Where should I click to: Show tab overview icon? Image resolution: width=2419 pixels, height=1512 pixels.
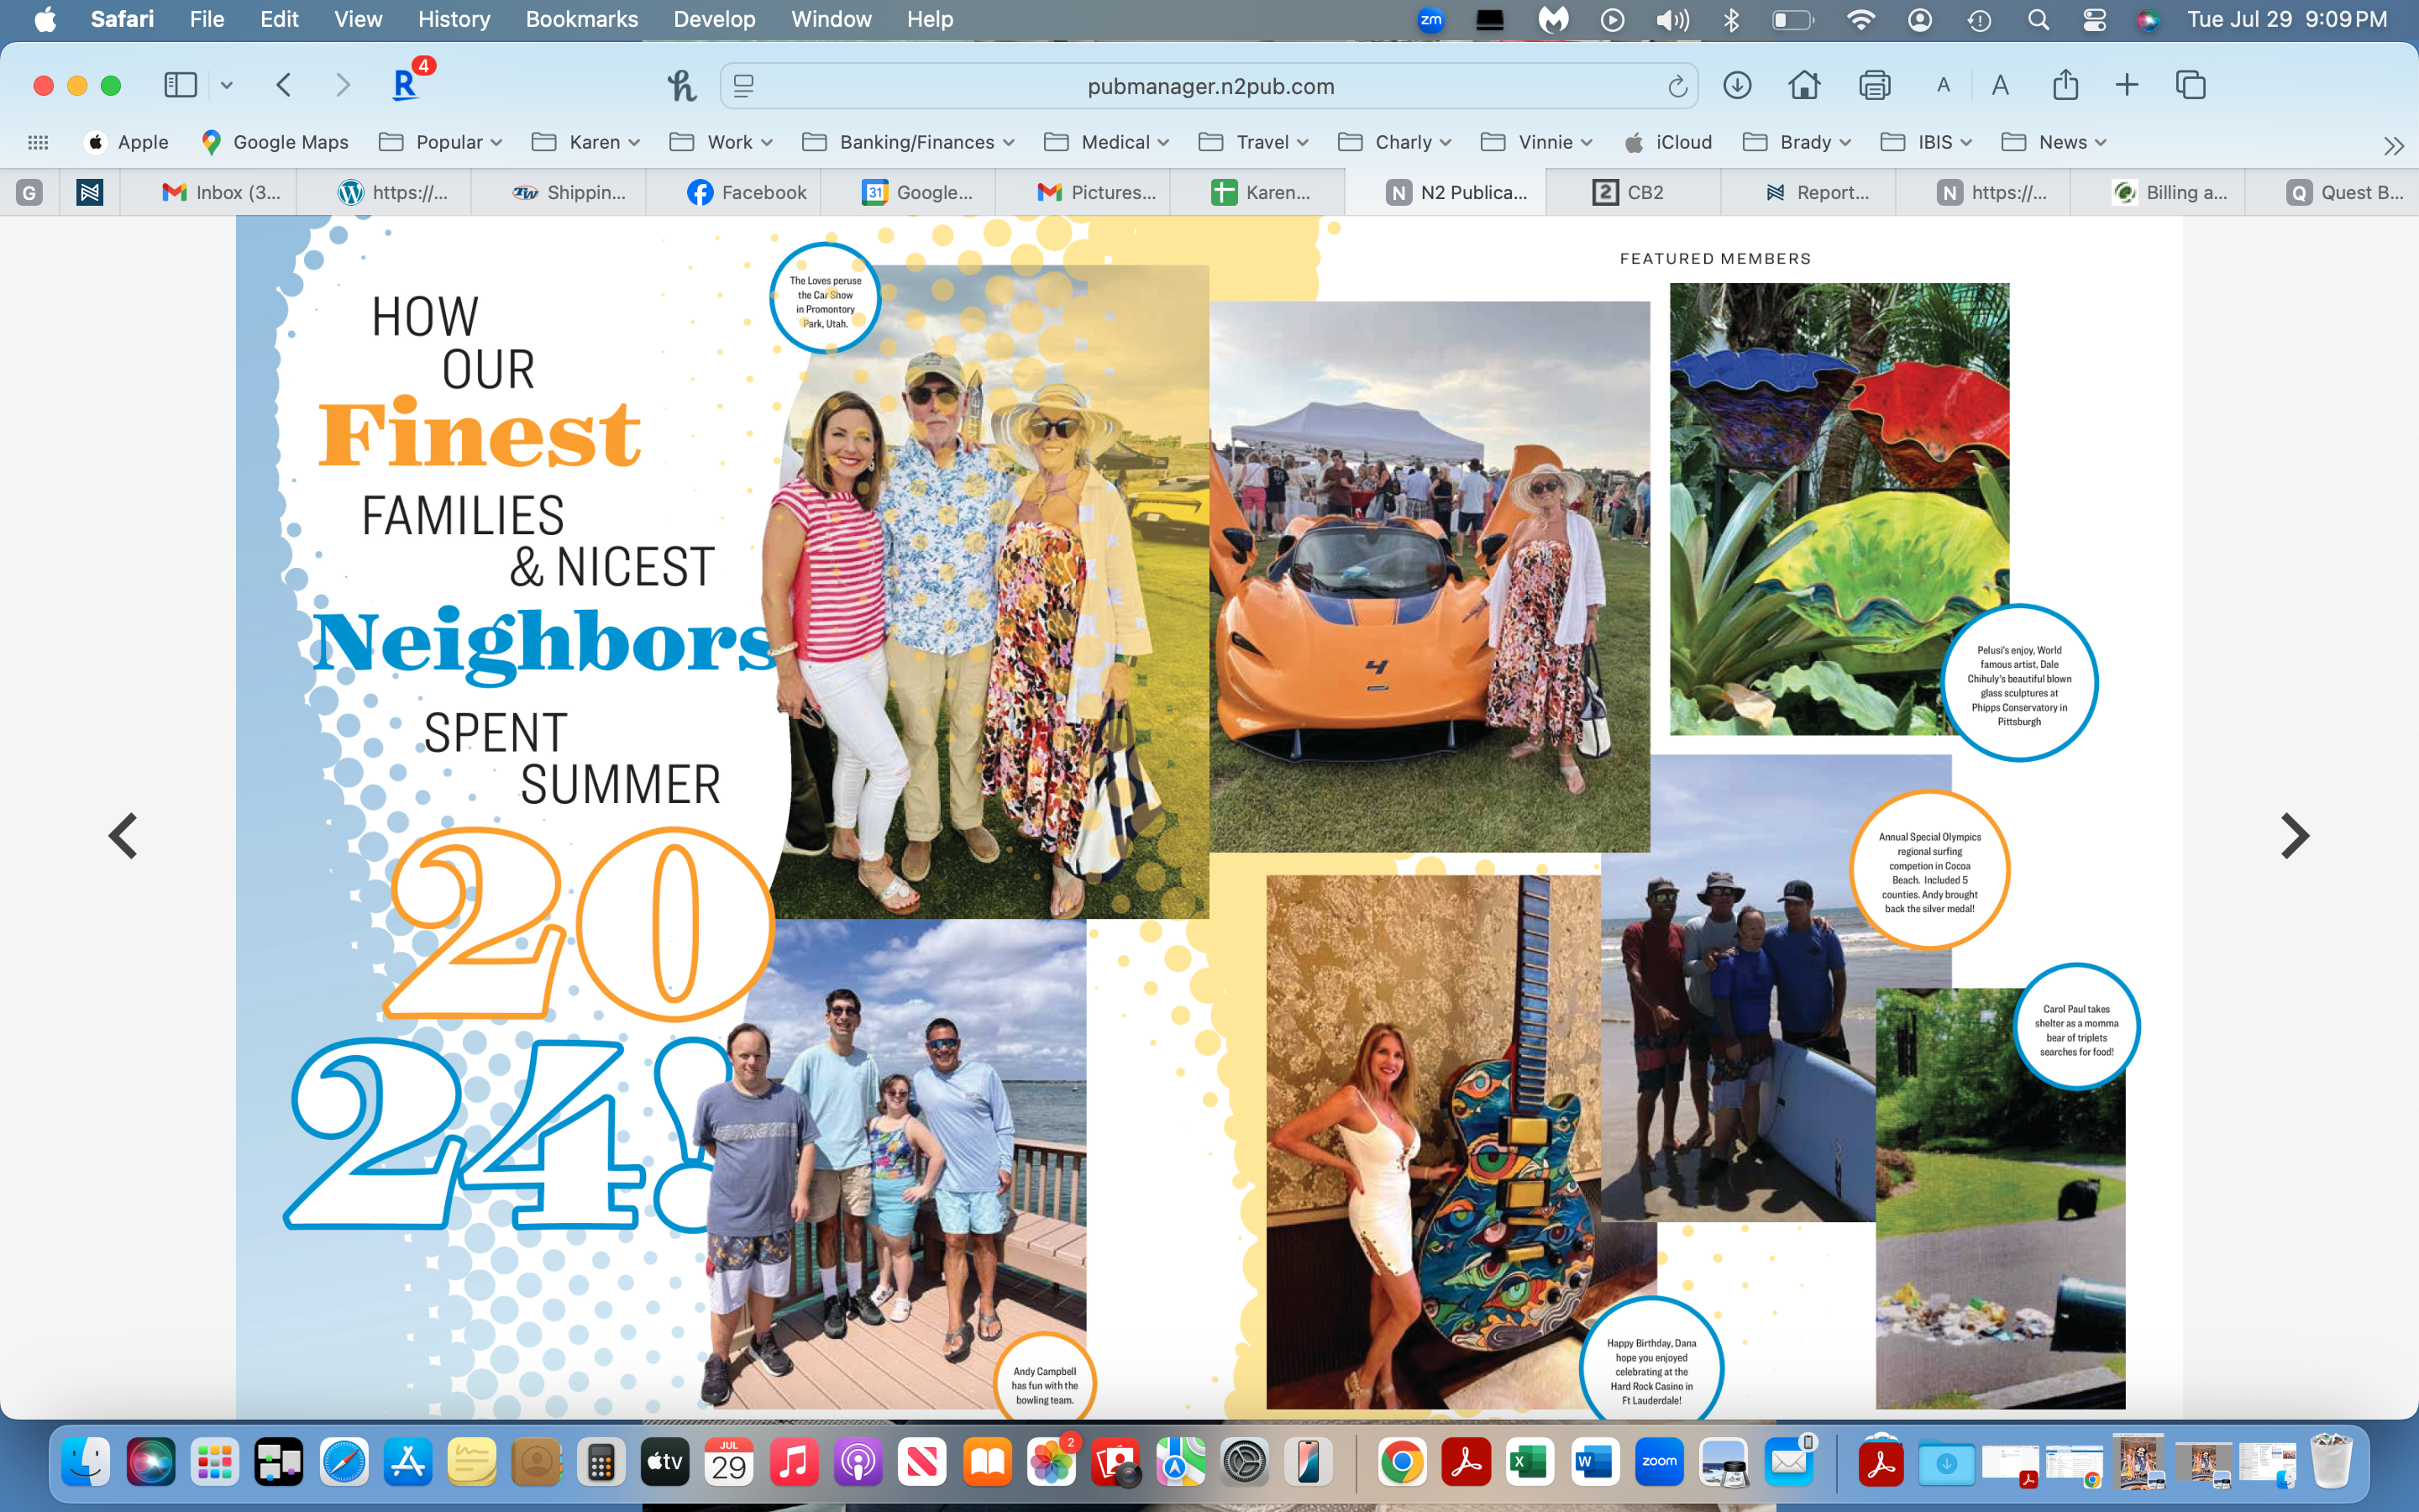pyautogui.click(x=2190, y=85)
